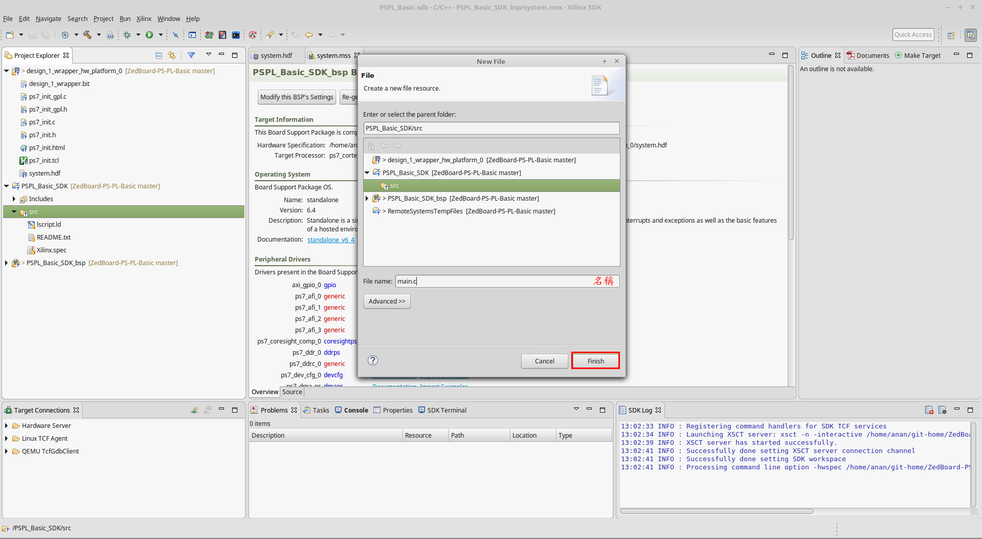Click the Open Perspective icon
The height and width of the screenshot is (539, 982).
pyautogui.click(x=951, y=35)
